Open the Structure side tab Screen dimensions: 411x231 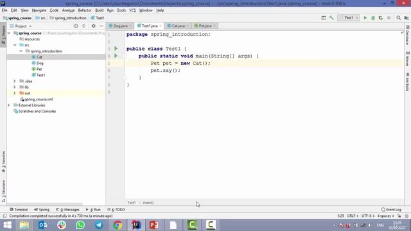click(x=3, y=191)
